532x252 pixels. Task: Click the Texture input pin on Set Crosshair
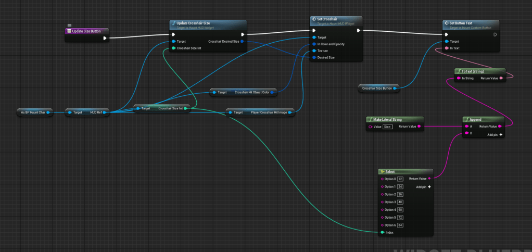coord(313,51)
